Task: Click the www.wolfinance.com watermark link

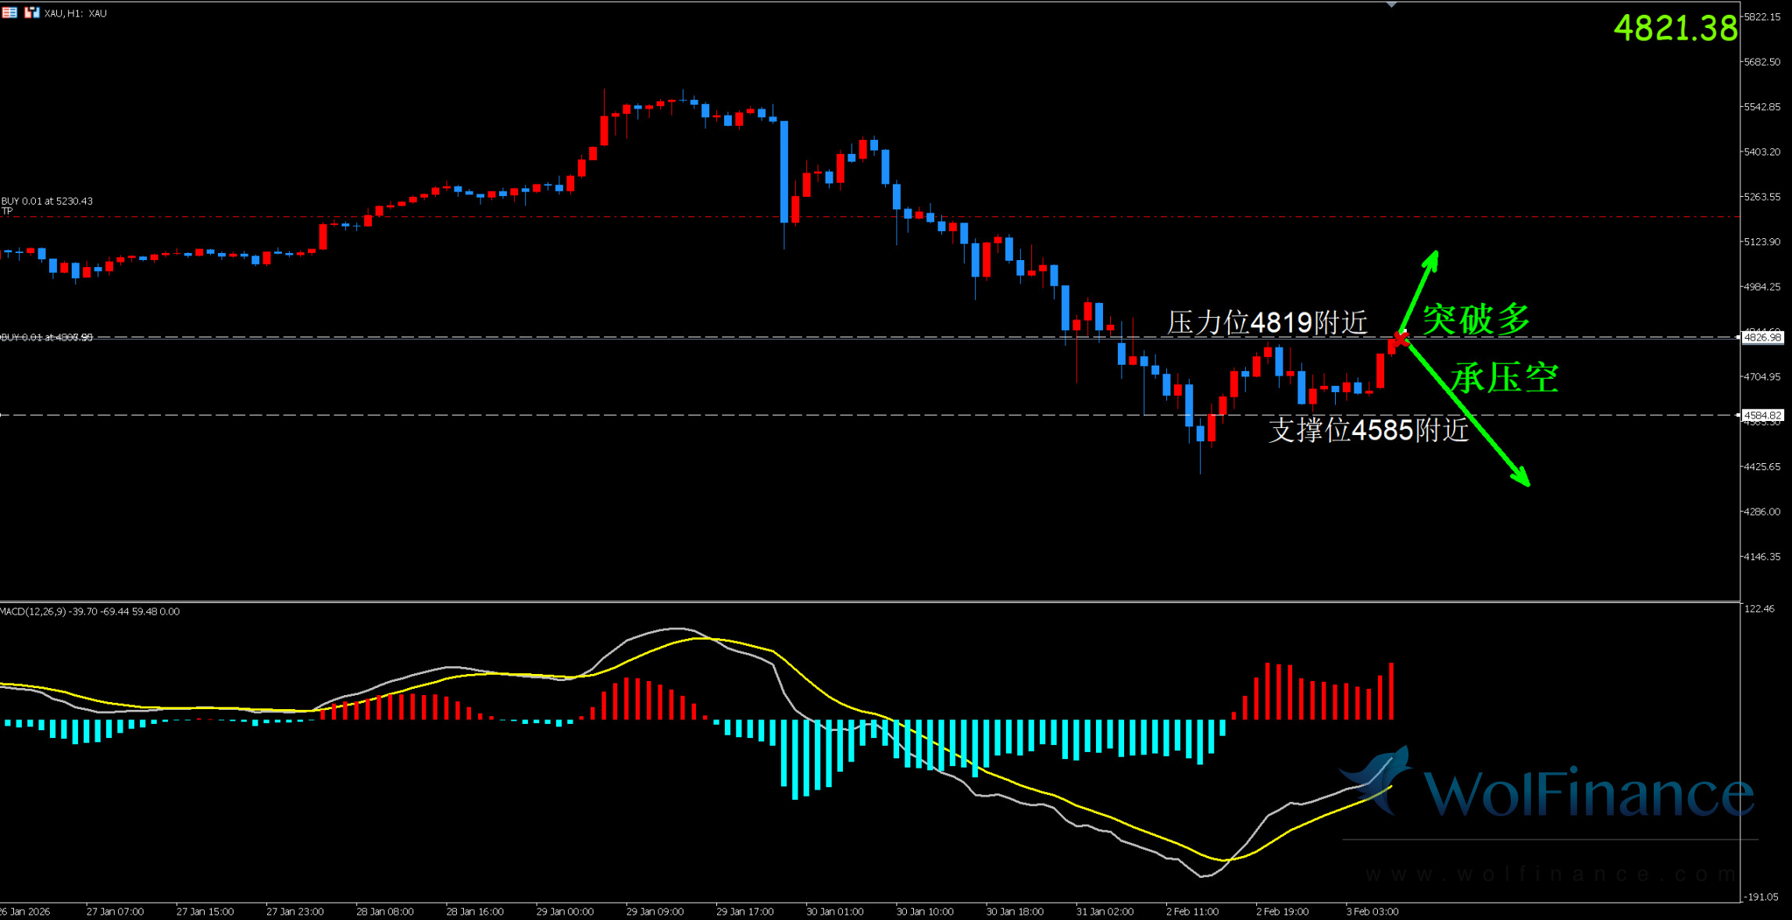Action: tap(1551, 874)
